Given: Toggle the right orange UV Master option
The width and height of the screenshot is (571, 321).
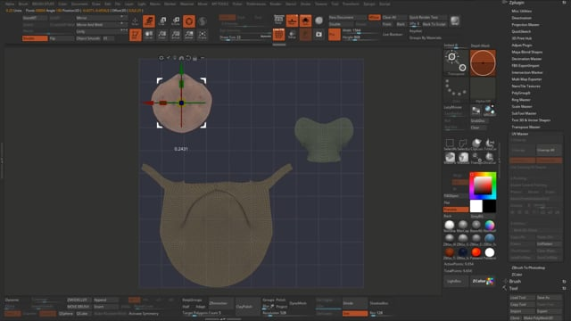Looking at the screenshot, I should 550,160.
